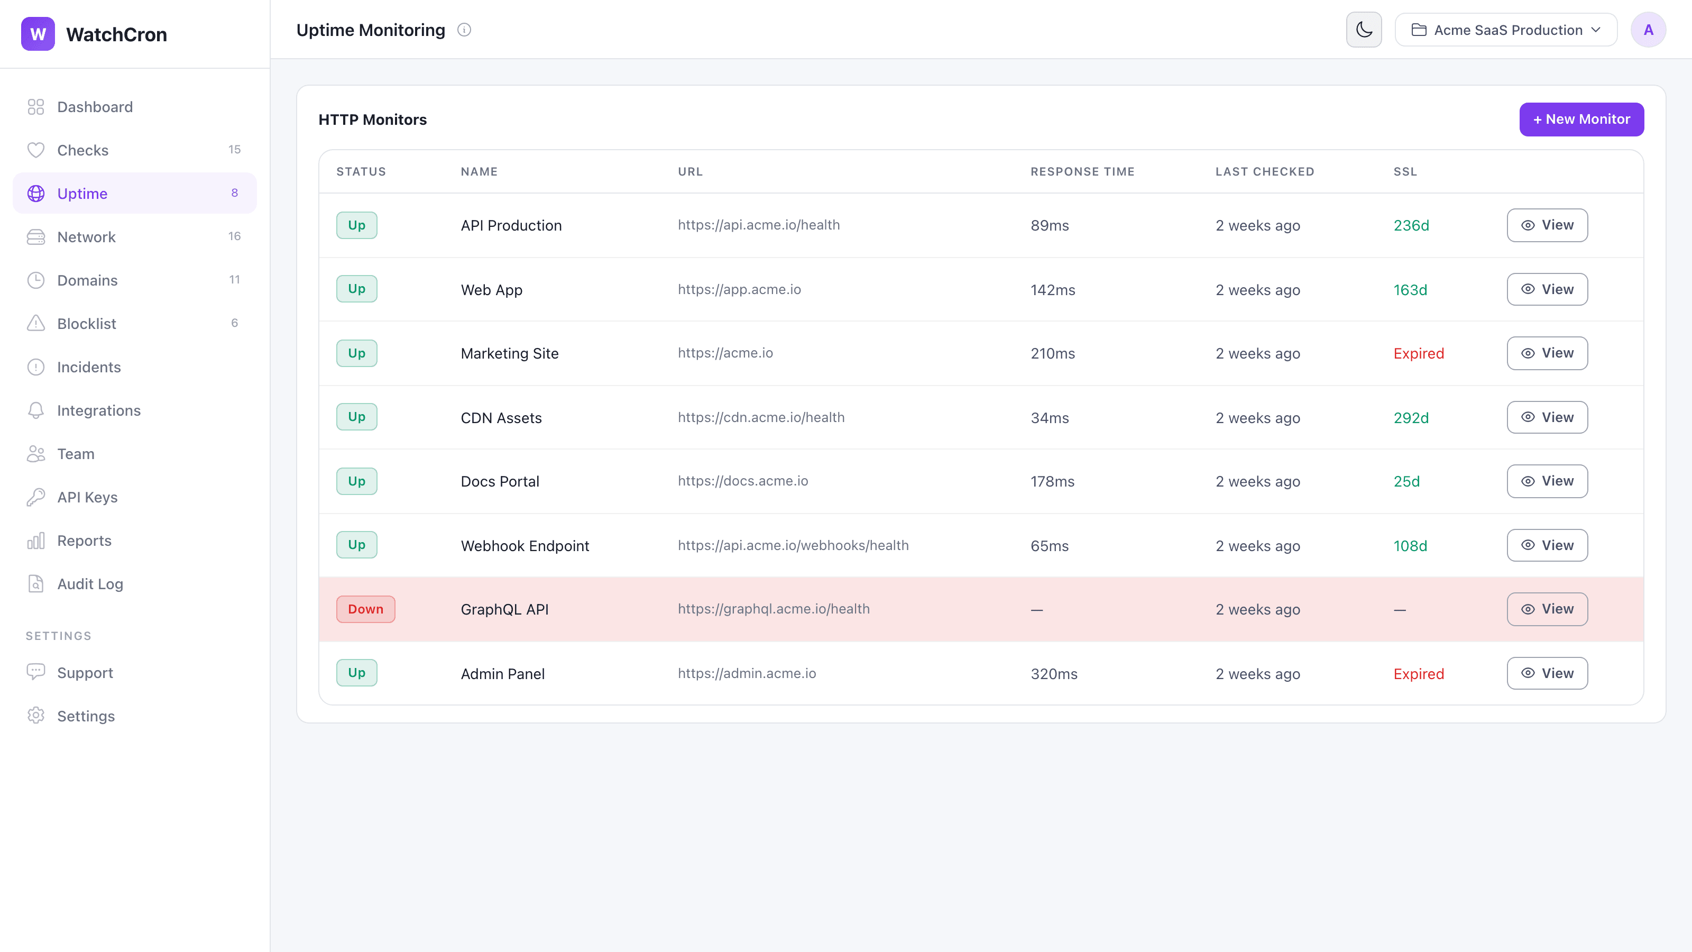
Task: Click the 320ms response time
Action: 1054,675
